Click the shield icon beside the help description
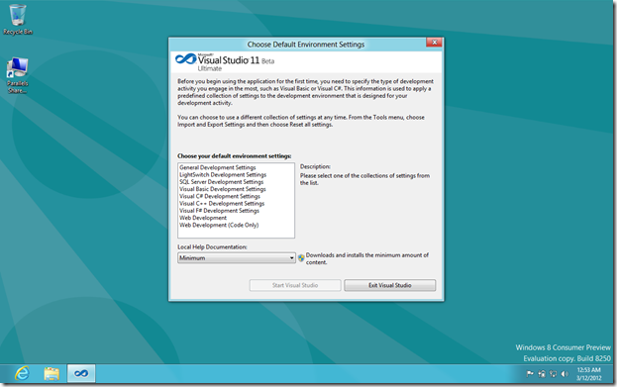 click(x=301, y=258)
